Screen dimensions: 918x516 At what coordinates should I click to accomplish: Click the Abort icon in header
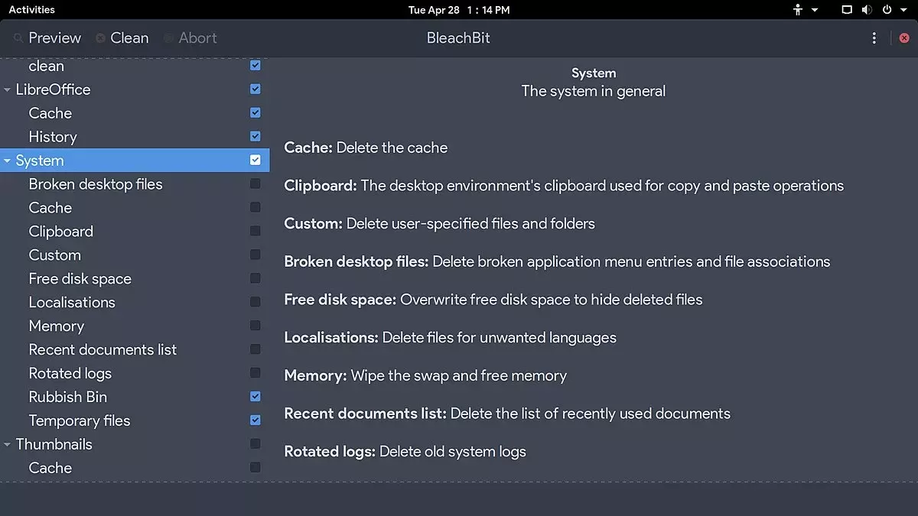coord(168,38)
